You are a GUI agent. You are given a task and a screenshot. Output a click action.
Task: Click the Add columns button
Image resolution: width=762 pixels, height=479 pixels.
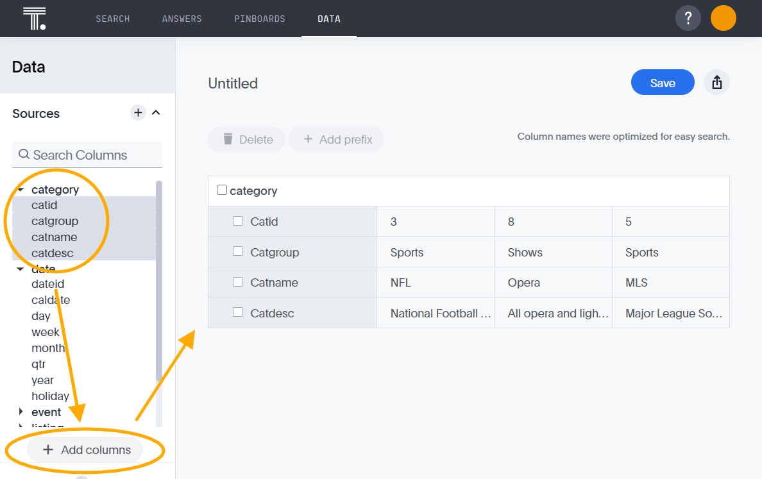click(85, 450)
